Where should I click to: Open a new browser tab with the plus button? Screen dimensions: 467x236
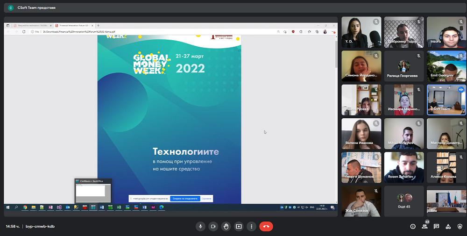(x=98, y=26)
